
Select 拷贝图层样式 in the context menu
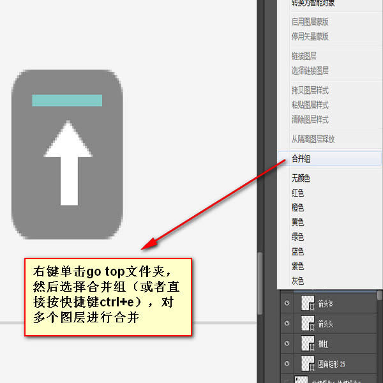click(310, 91)
